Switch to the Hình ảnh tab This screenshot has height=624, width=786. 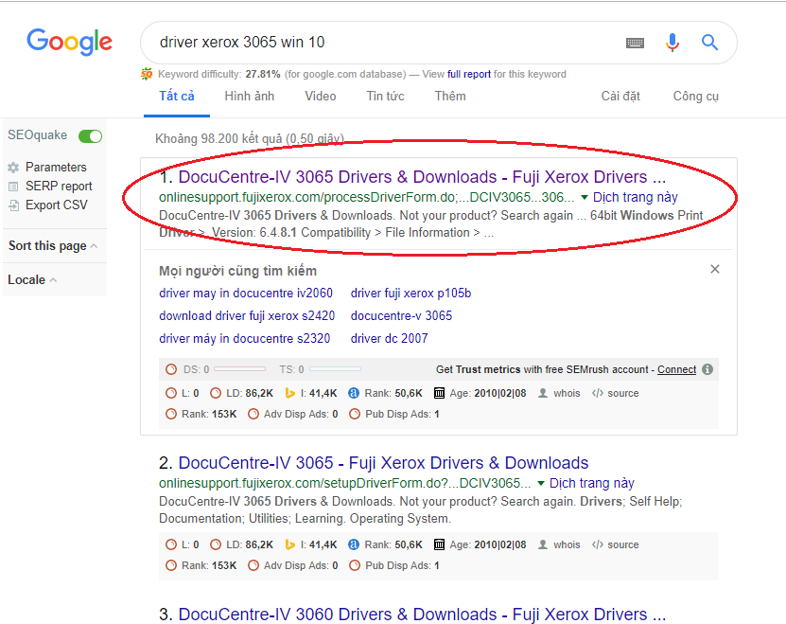pos(249,97)
